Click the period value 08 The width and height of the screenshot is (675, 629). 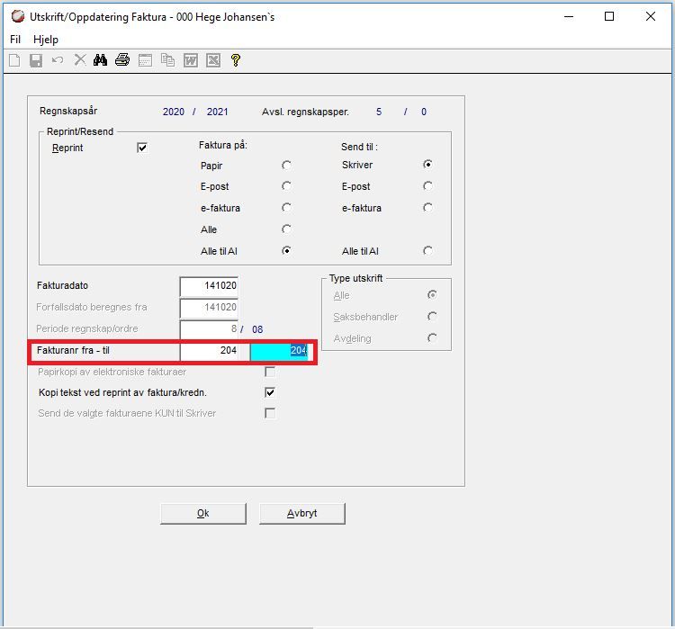[257, 329]
